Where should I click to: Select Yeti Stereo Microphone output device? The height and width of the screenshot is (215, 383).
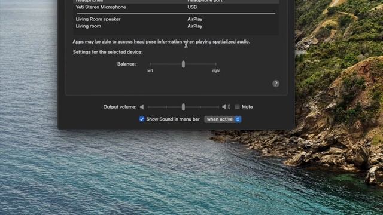click(x=176, y=7)
